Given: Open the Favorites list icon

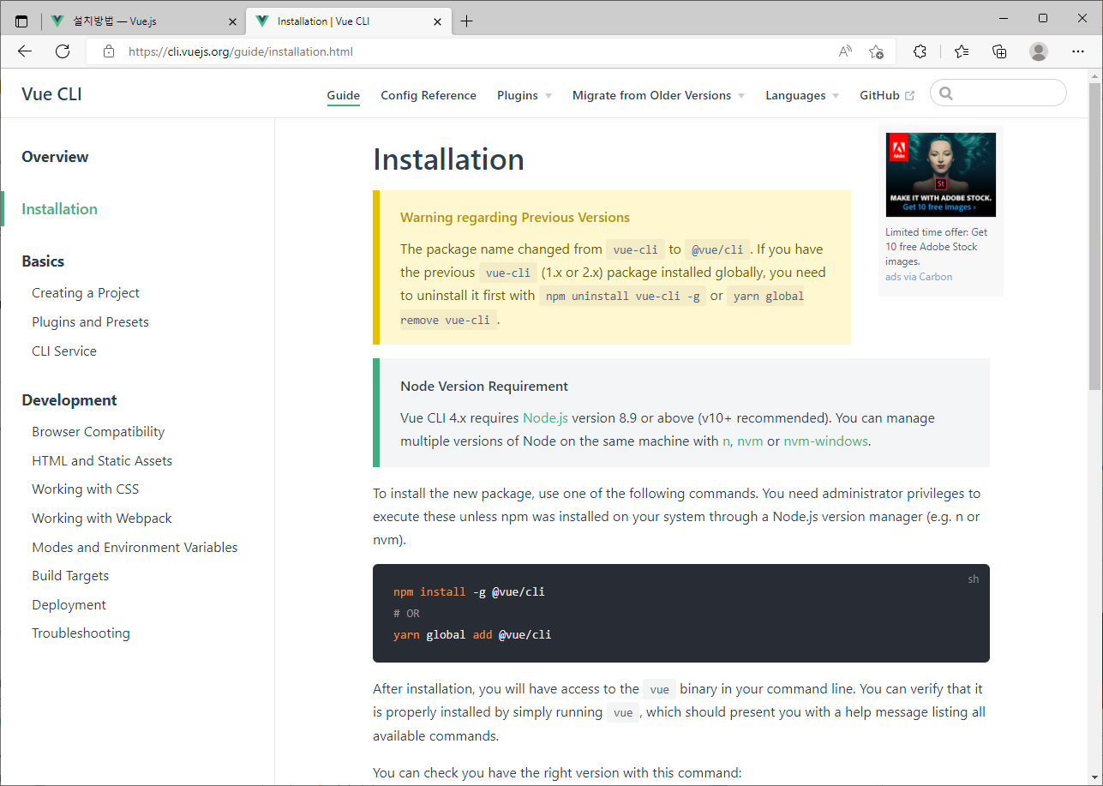Looking at the screenshot, I should tap(962, 51).
